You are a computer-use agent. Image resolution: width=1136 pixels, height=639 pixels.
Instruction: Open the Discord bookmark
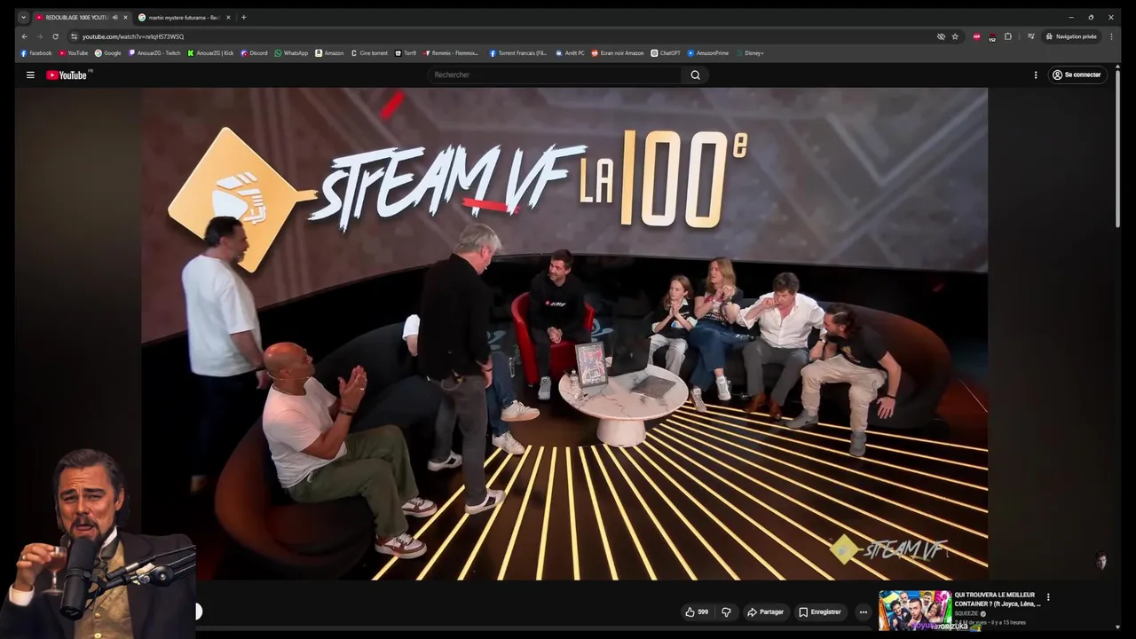254,53
